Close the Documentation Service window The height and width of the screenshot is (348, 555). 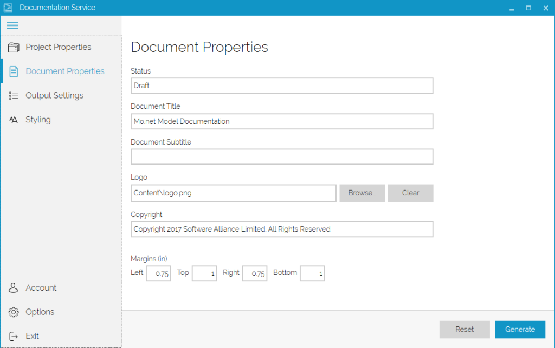point(545,8)
